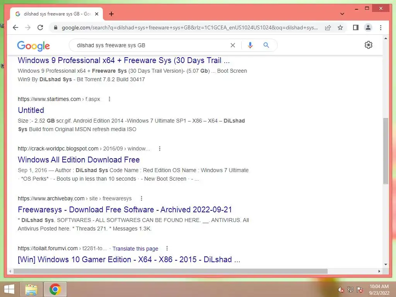396x297 pixels.
Task: Click the scroll up arrow
Action: (386, 38)
